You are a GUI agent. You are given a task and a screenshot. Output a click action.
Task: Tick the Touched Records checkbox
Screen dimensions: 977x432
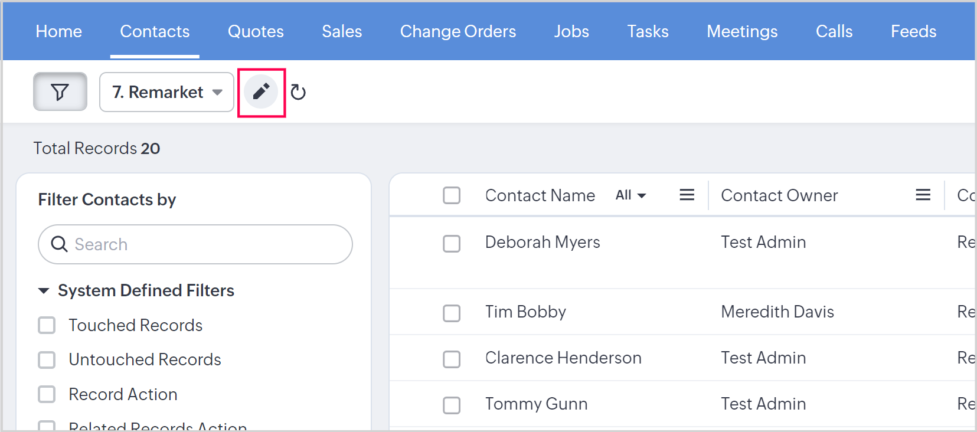47,325
